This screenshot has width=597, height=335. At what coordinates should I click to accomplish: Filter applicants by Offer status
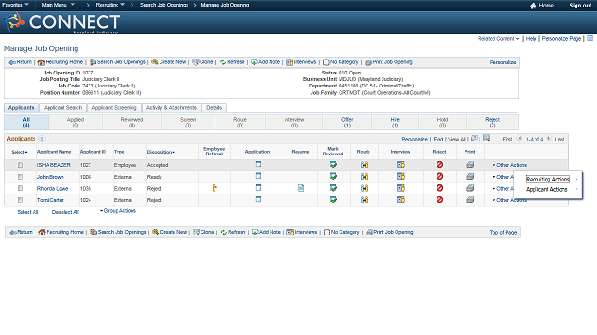click(347, 122)
